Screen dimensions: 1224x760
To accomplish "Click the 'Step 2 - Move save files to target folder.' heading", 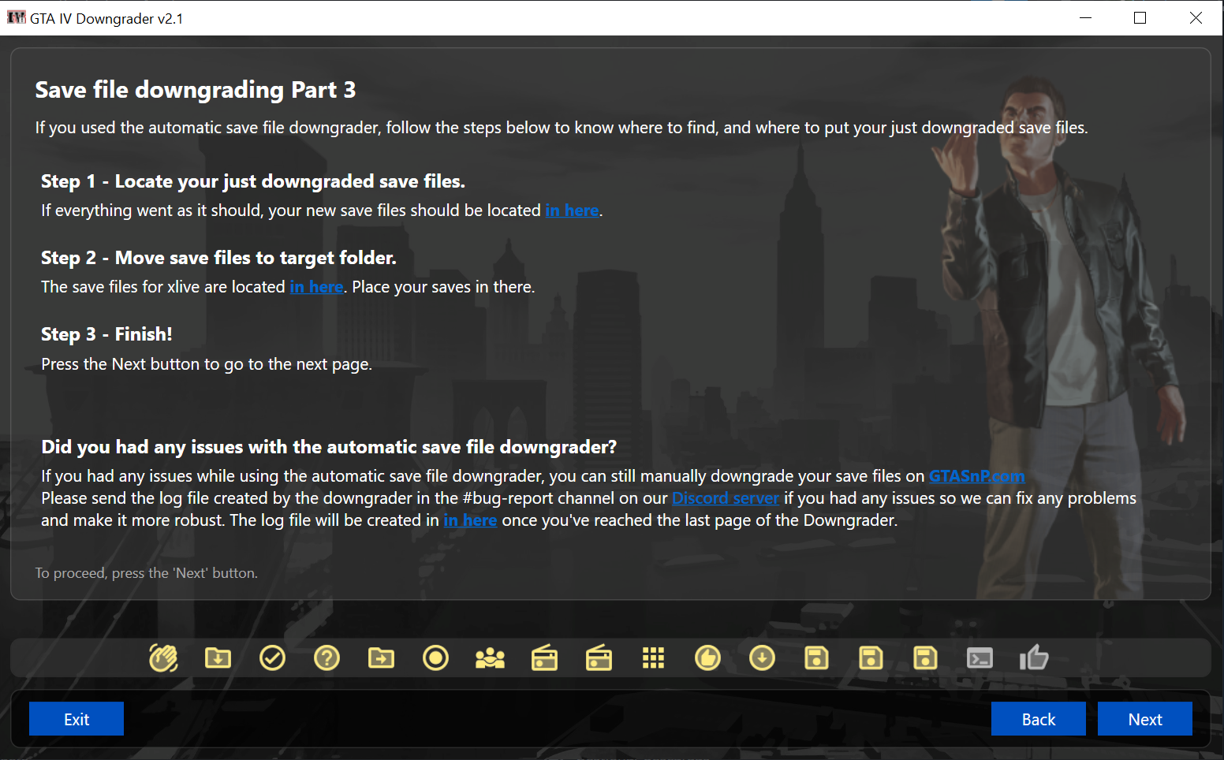I will [x=218, y=258].
